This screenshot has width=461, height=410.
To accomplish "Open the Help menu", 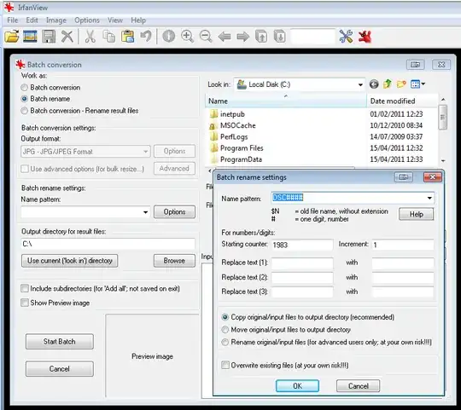I will (138, 20).
